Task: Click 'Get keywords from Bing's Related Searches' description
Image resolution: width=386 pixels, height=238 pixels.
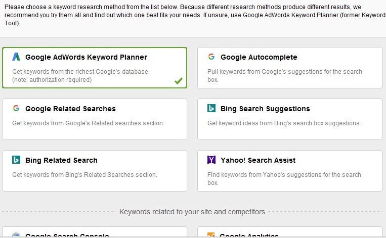Action: (84, 174)
